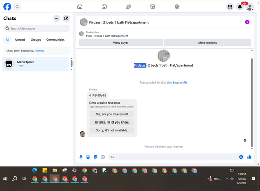Open the account profile menu

(250, 7)
